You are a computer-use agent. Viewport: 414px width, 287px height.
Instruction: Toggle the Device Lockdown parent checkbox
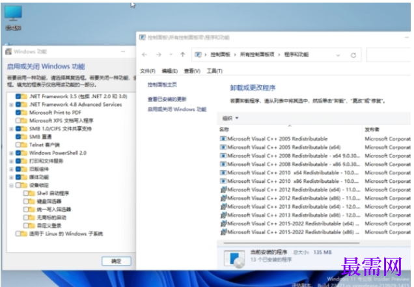coord(18,185)
